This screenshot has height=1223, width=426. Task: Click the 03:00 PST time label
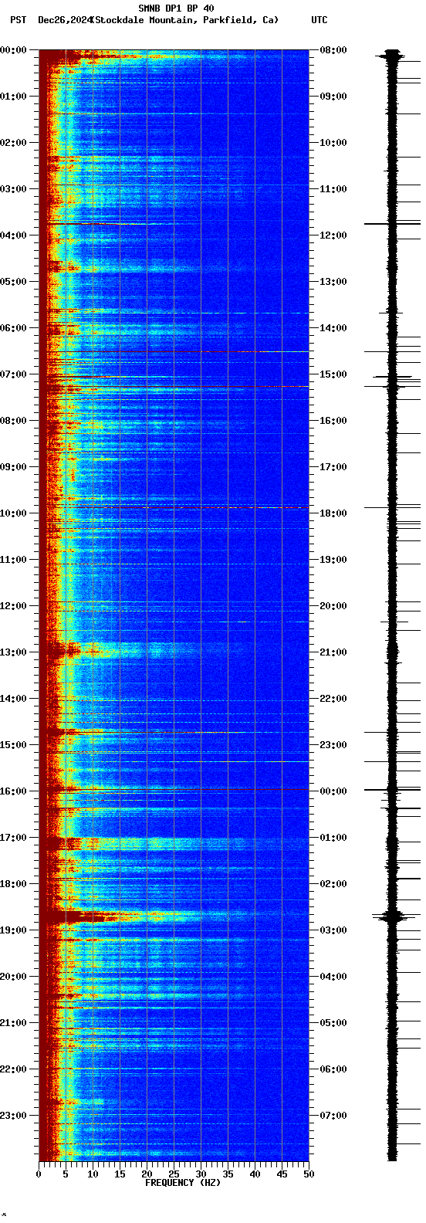(x=13, y=189)
